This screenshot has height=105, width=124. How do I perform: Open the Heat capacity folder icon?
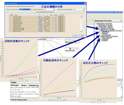[101, 38]
